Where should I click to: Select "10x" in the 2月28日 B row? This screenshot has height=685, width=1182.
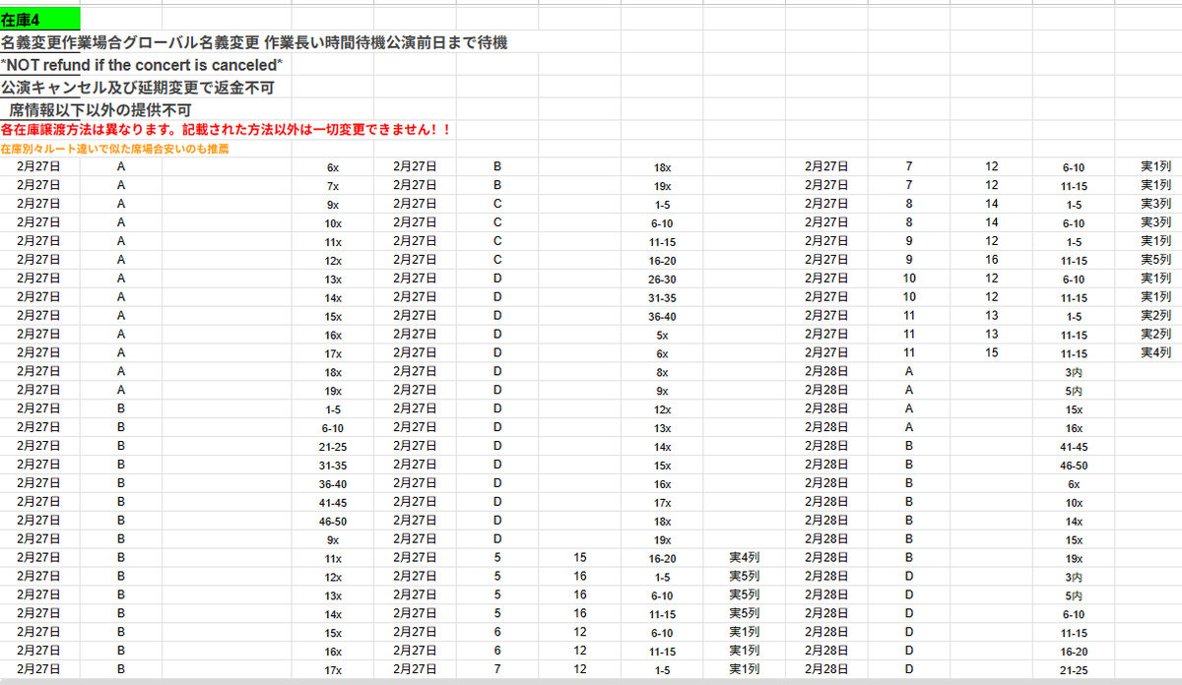1074,502
